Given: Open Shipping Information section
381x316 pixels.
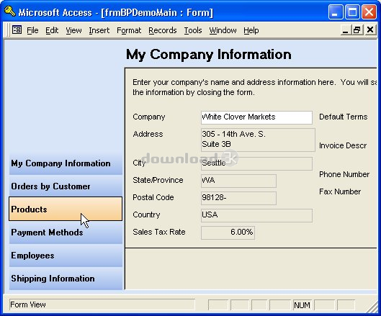Looking at the screenshot, I should tap(66, 279).
